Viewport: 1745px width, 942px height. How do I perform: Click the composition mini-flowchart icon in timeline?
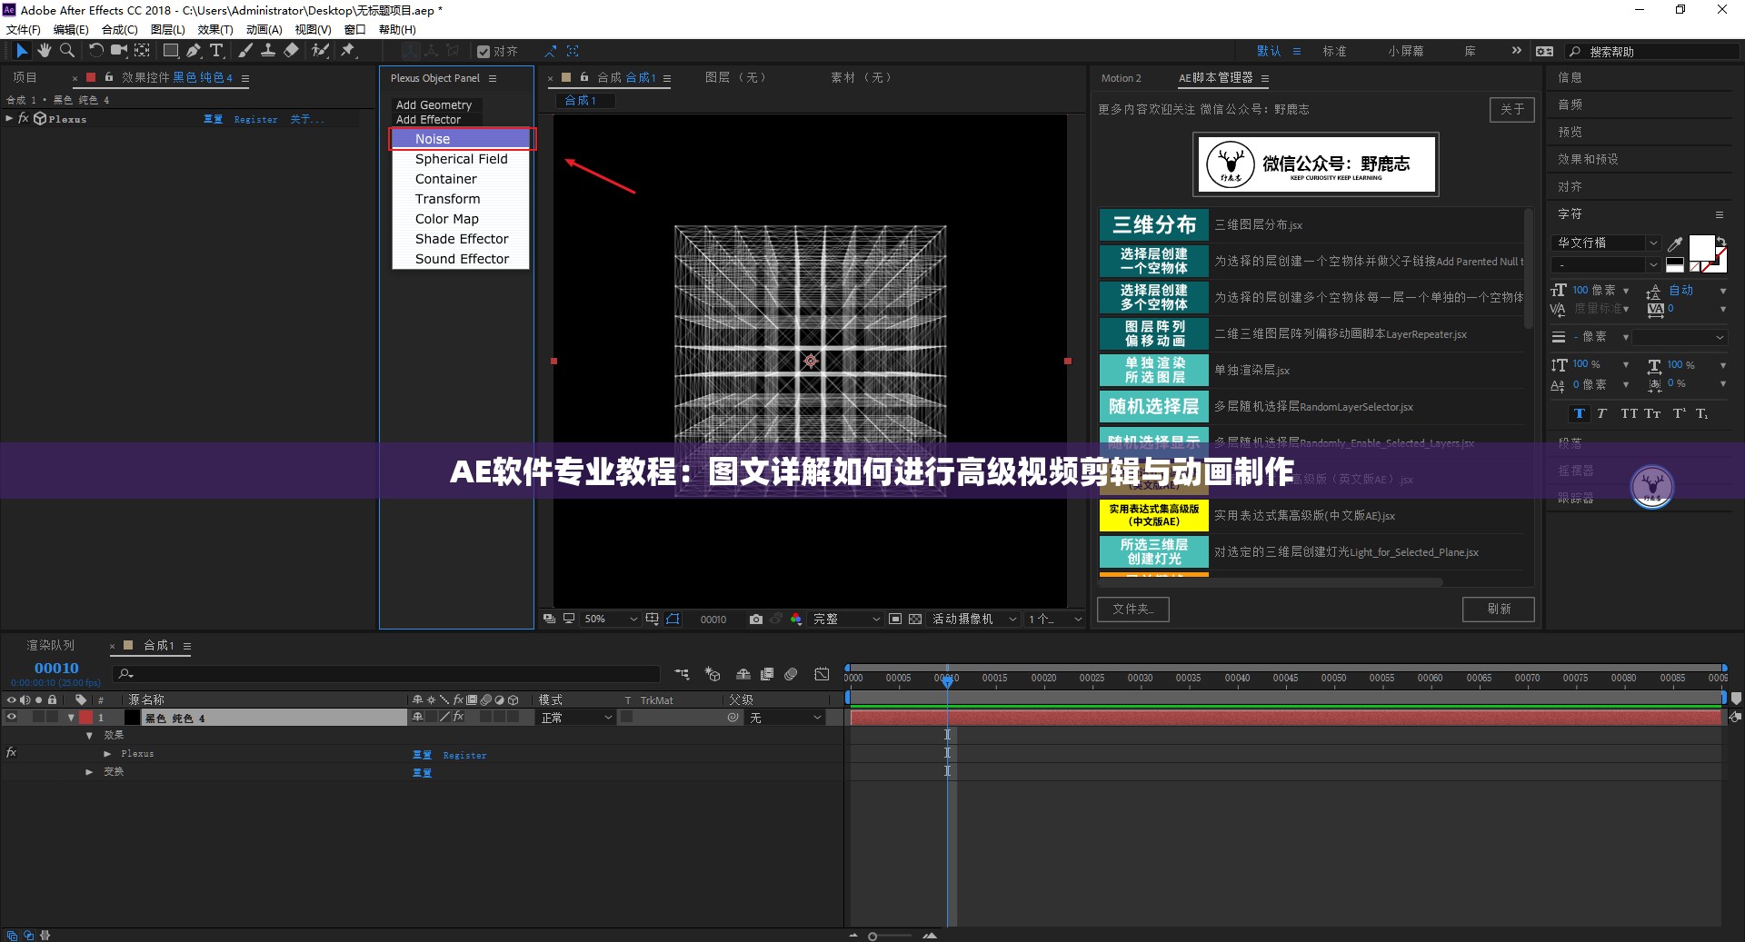tap(682, 674)
